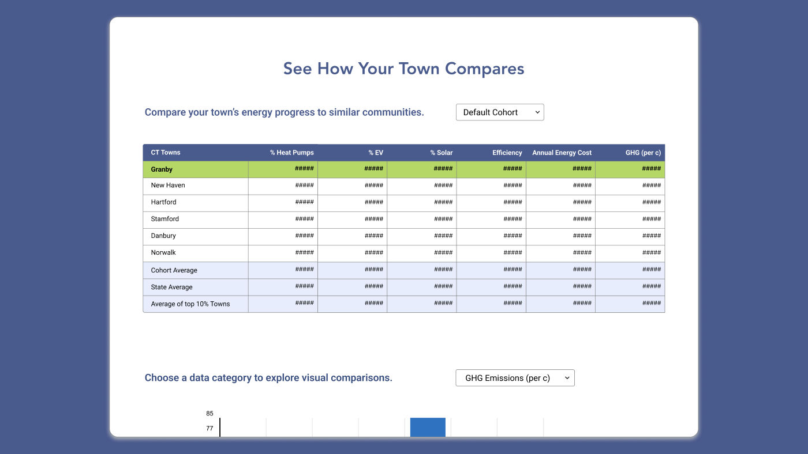Click the Hartford town row

[164, 202]
